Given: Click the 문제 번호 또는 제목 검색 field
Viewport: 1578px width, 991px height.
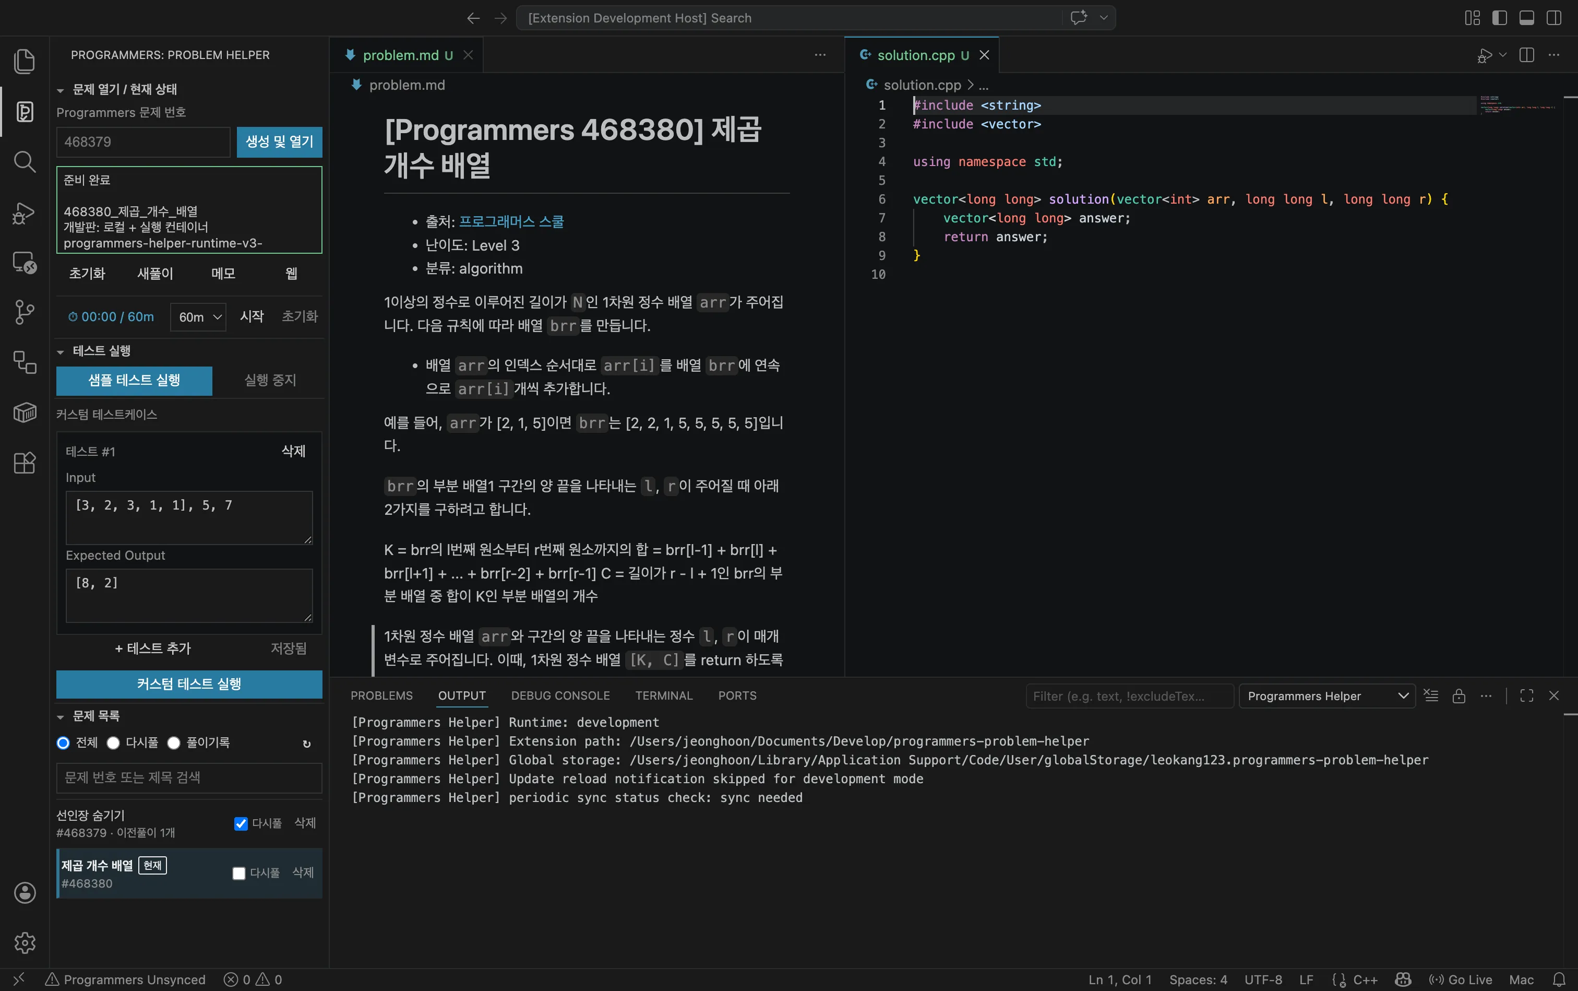Looking at the screenshot, I should click(189, 777).
